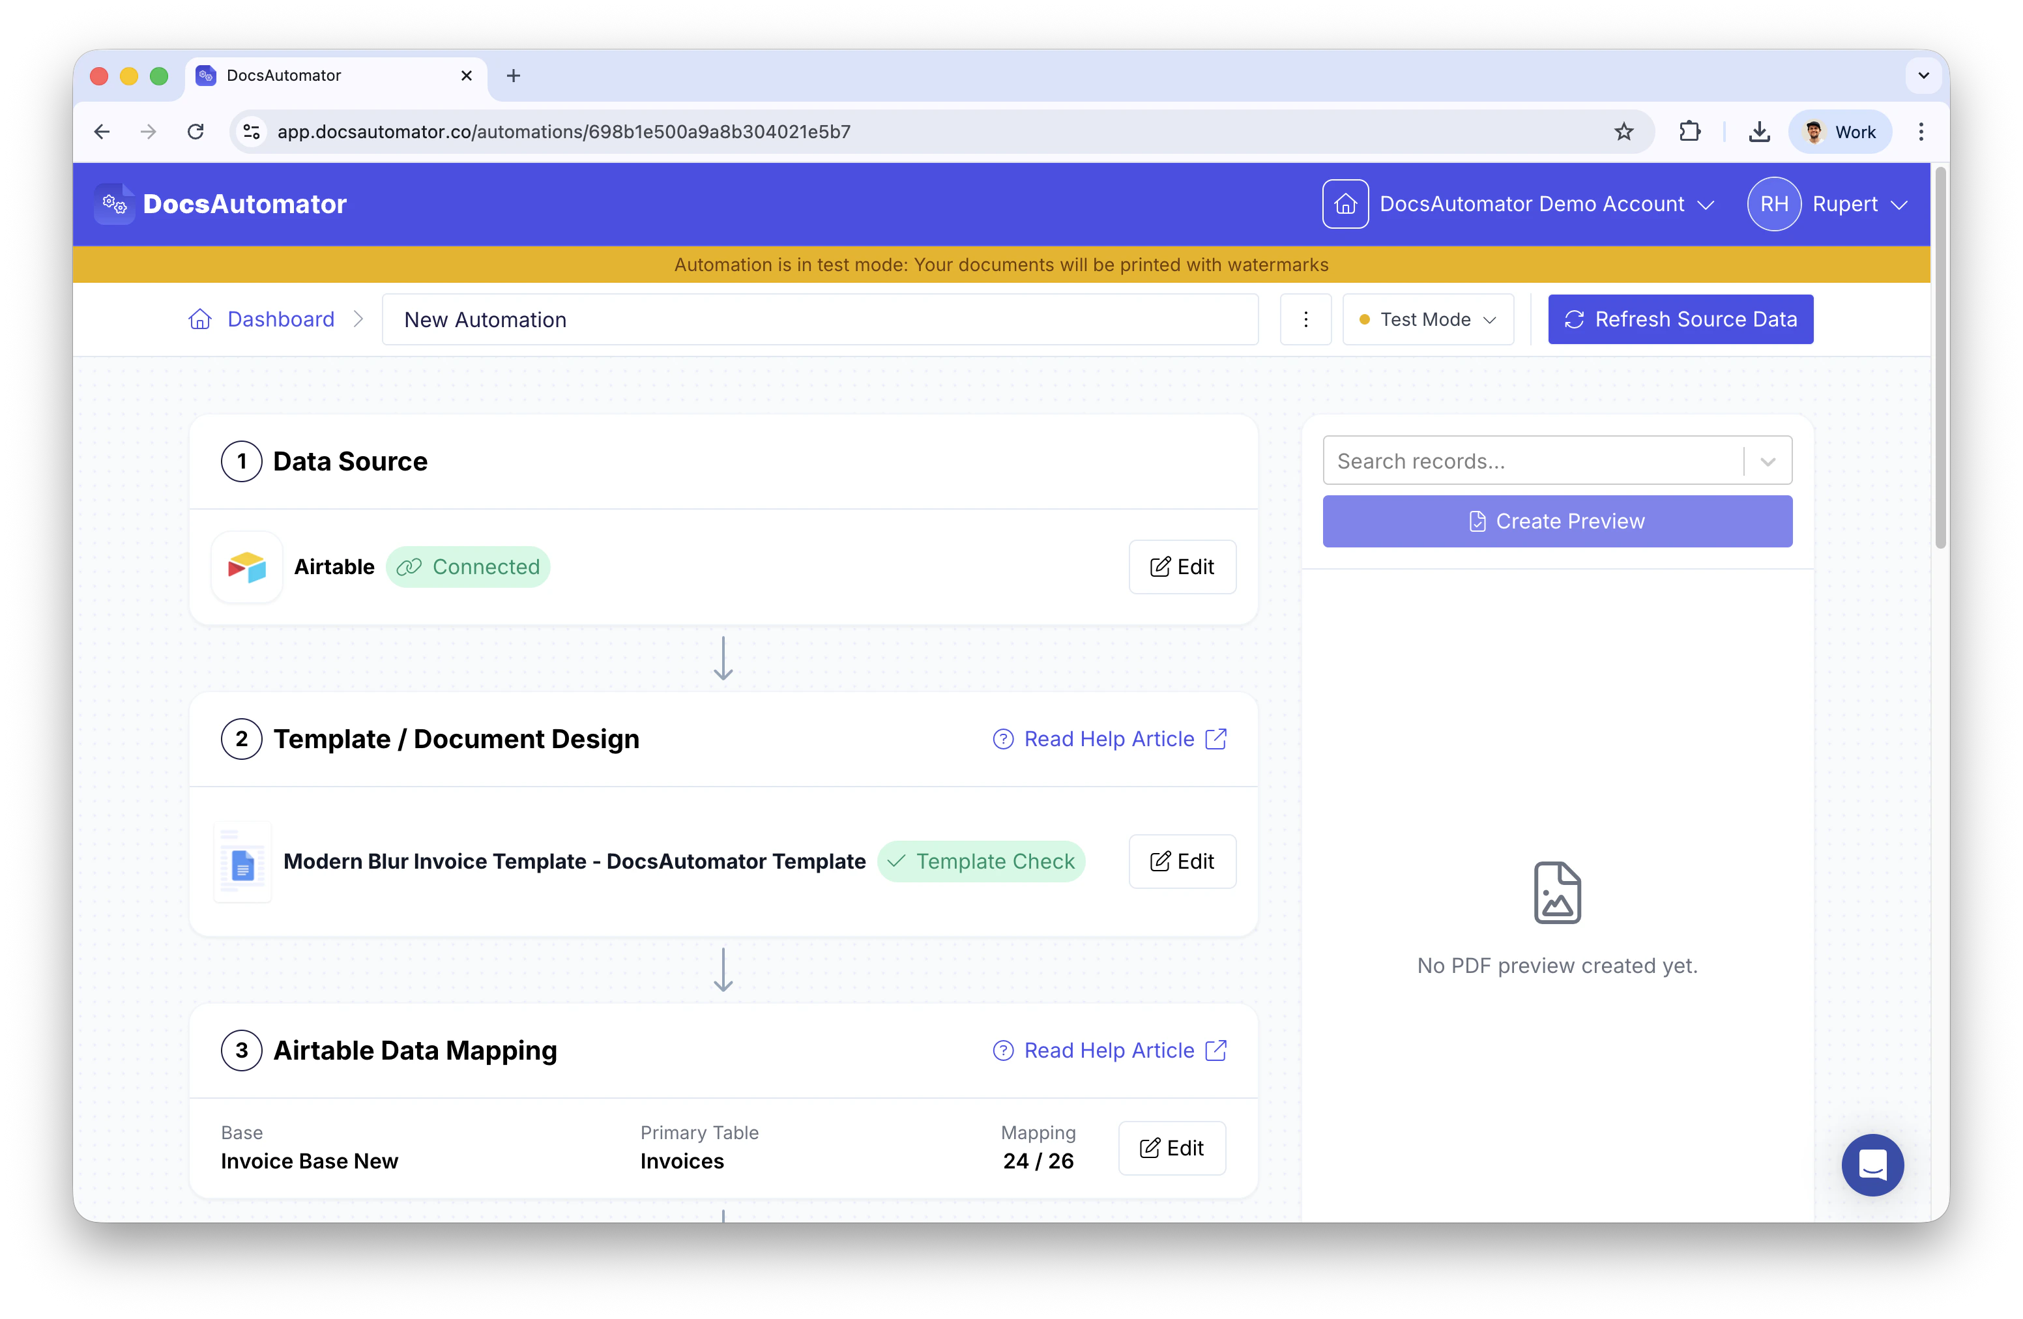Click the 'Modern Blur Invoice Template' name

click(575, 862)
